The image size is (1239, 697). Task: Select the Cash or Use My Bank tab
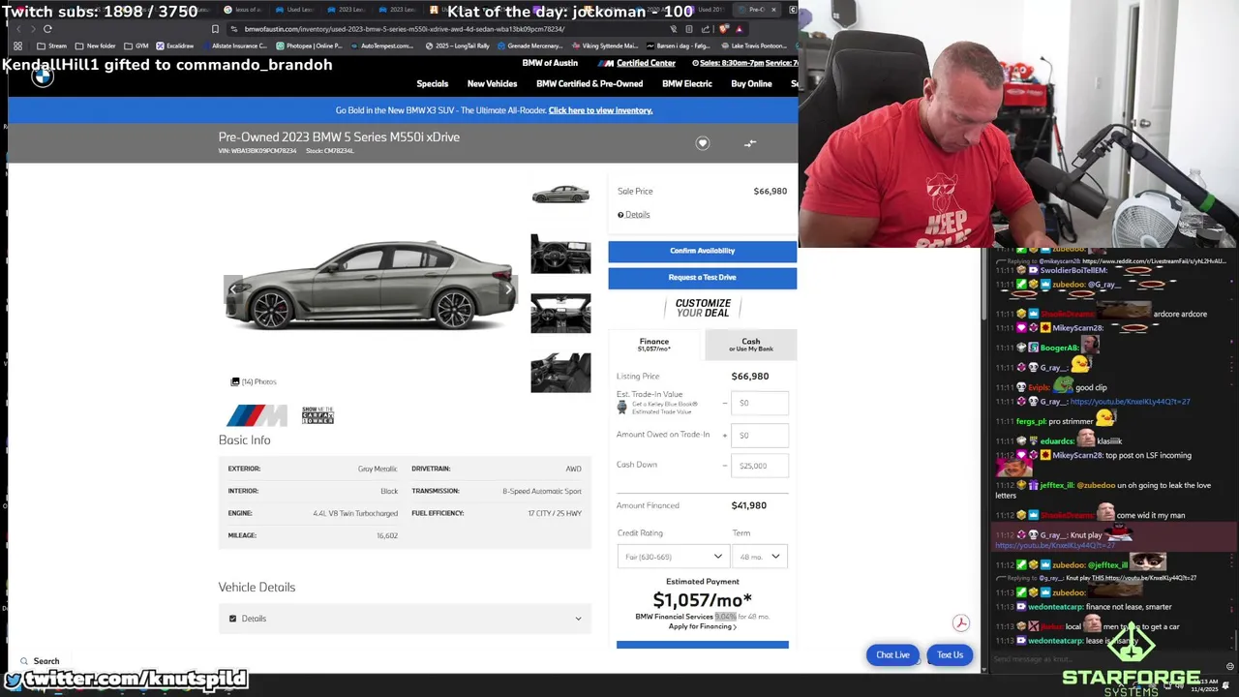(751, 344)
